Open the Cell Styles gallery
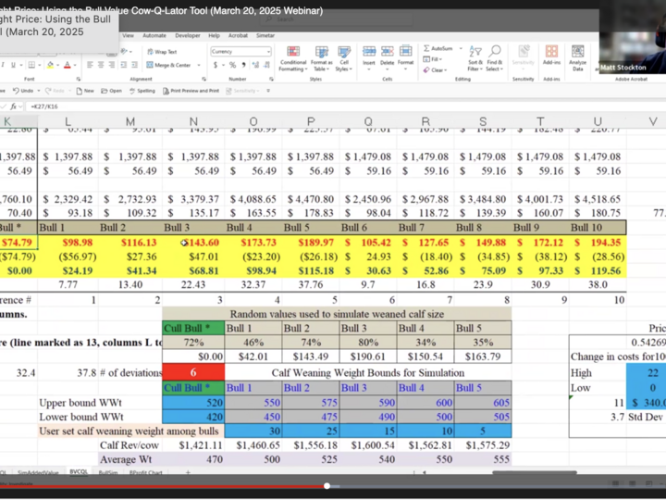 point(343,58)
